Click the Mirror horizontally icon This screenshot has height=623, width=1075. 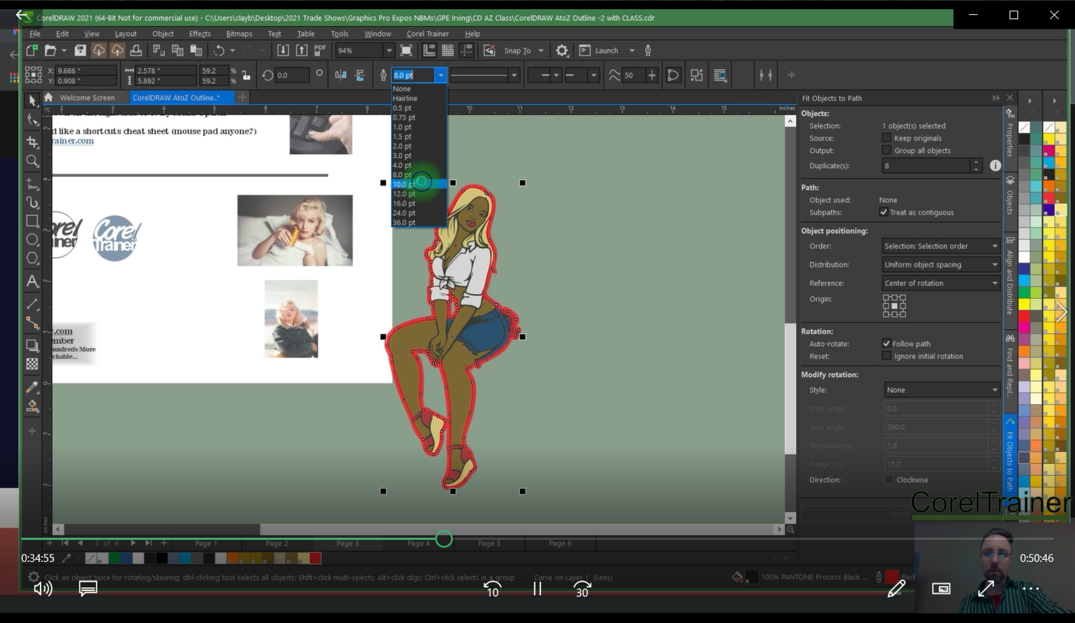(x=341, y=75)
